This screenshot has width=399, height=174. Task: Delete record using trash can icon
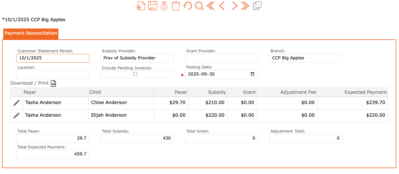coord(176,6)
